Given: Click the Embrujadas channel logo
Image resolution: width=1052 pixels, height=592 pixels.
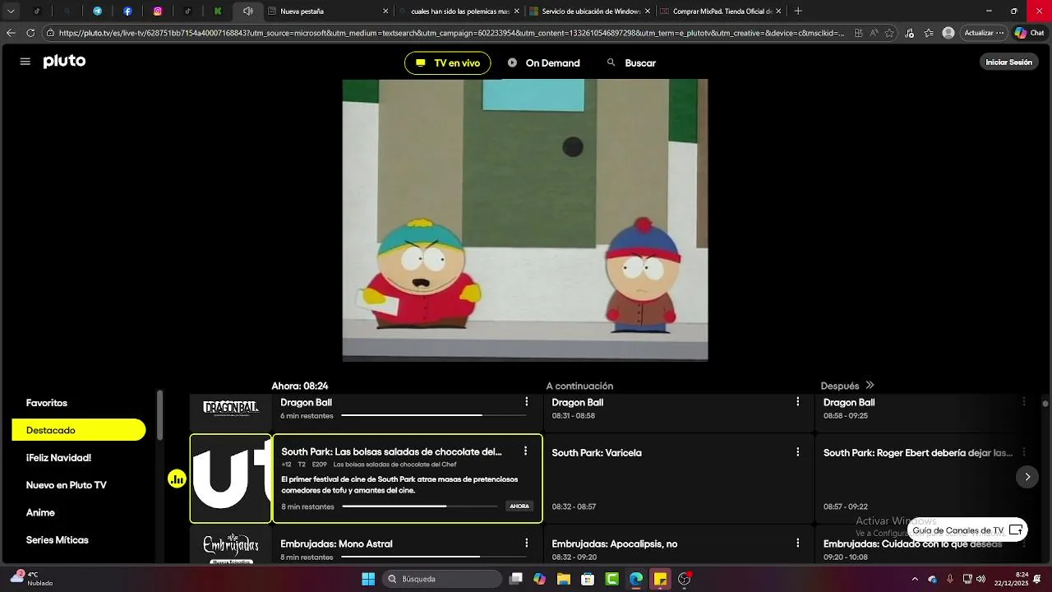Looking at the screenshot, I should point(231,548).
